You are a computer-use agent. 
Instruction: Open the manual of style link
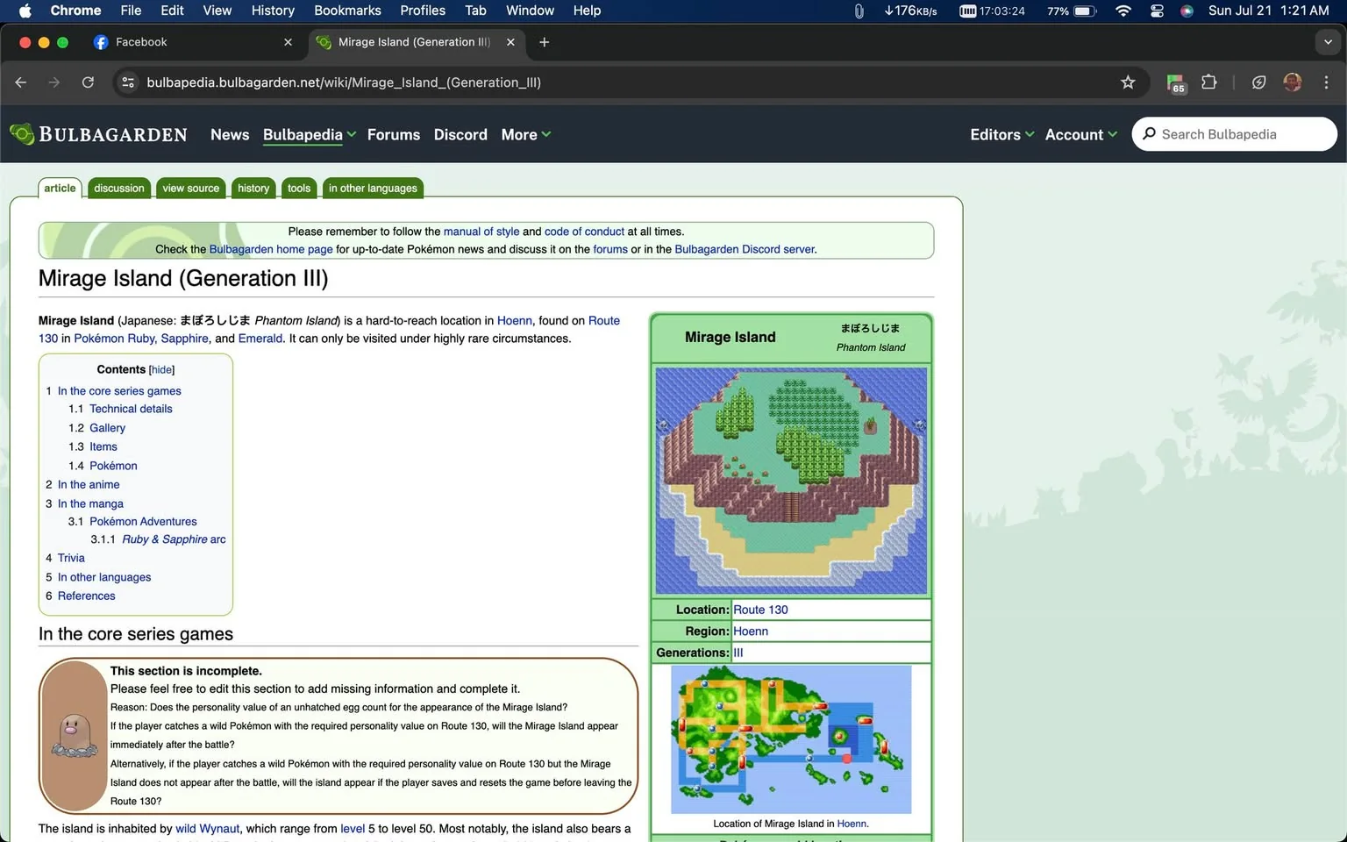pyautogui.click(x=481, y=232)
